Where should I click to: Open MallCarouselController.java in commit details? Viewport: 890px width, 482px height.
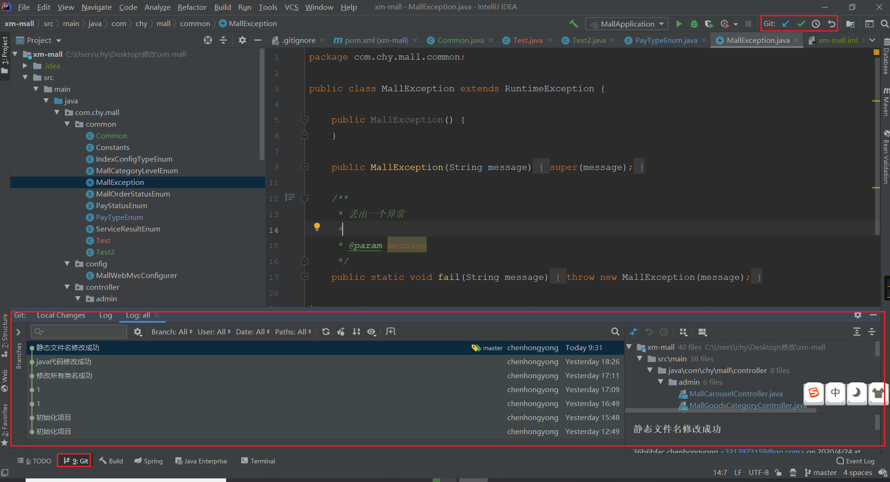pos(736,394)
